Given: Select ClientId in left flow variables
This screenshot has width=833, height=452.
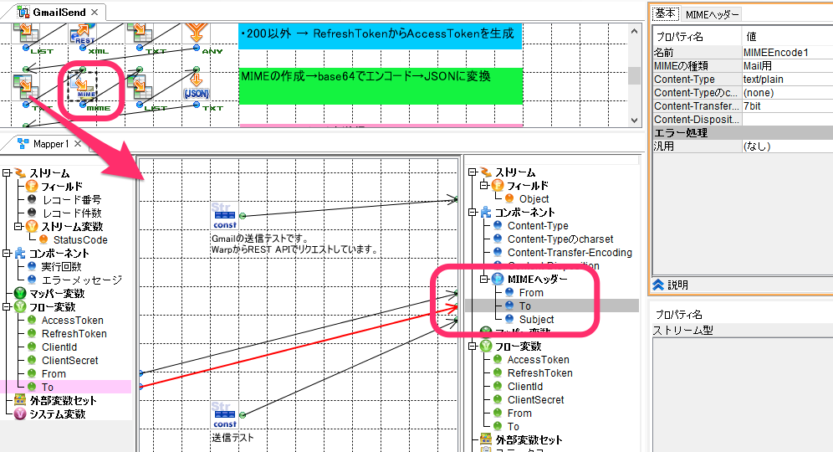Looking at the screenshot, I should (x=59, y=347).
